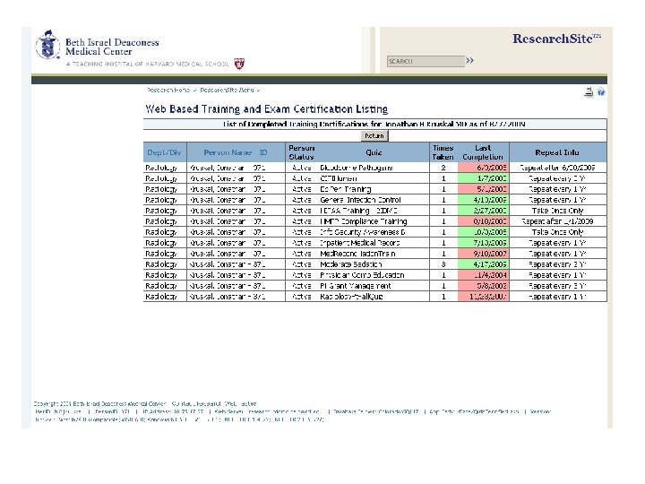Image resolution: width=645 pixels, height=484 pixels.
Task: Open the help question-mark icon
Action: (x=601, y=91)
